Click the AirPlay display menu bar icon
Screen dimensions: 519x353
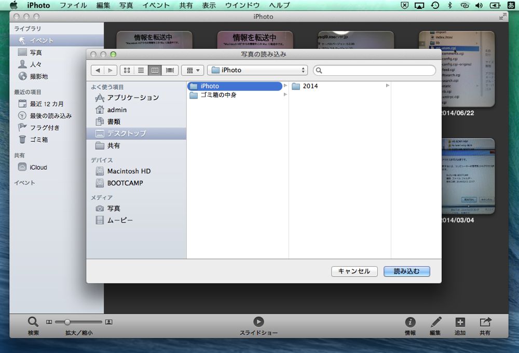pyautogui.click(x=419, y=6)
